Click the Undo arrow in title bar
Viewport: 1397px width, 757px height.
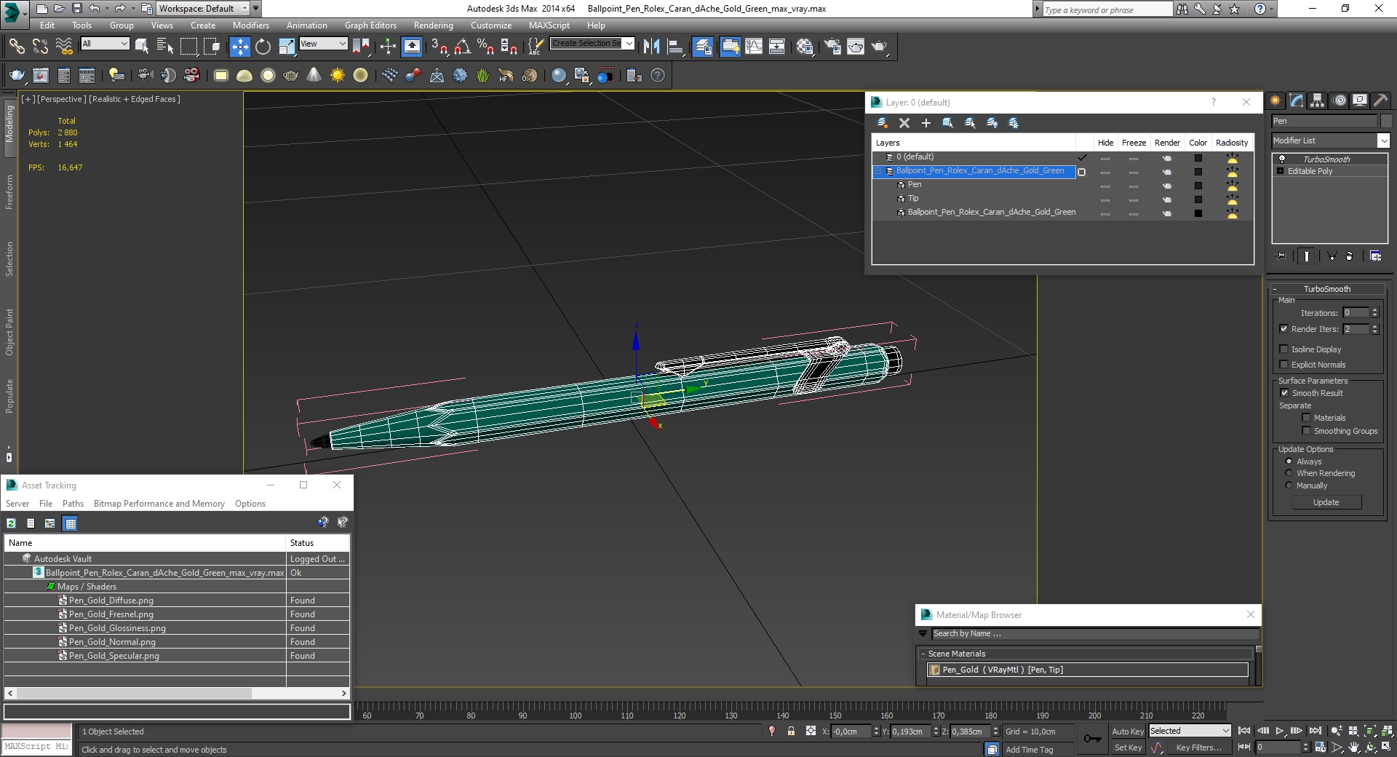[95, 9]
